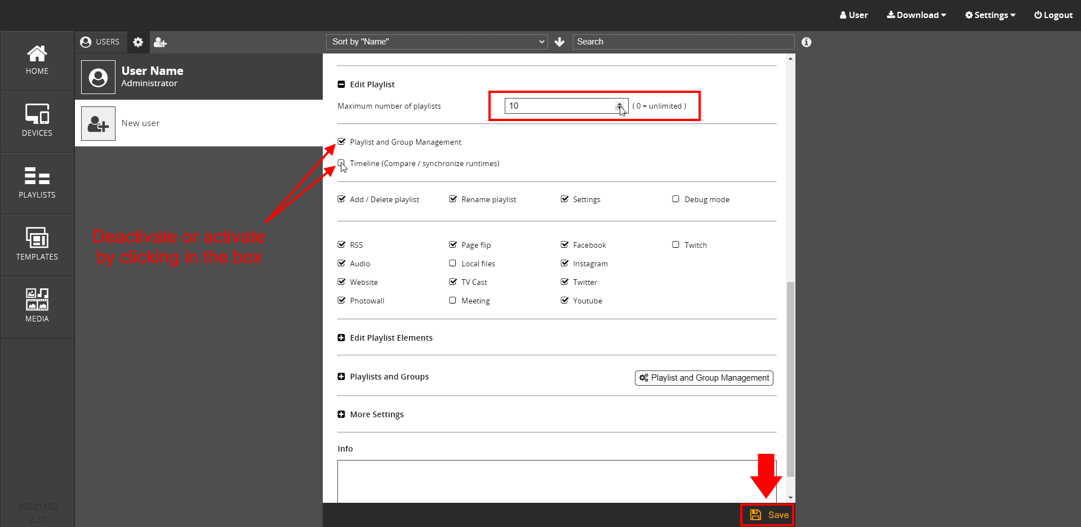
Task: Click the settings panel vertical scrollbar
Action: 791,379
